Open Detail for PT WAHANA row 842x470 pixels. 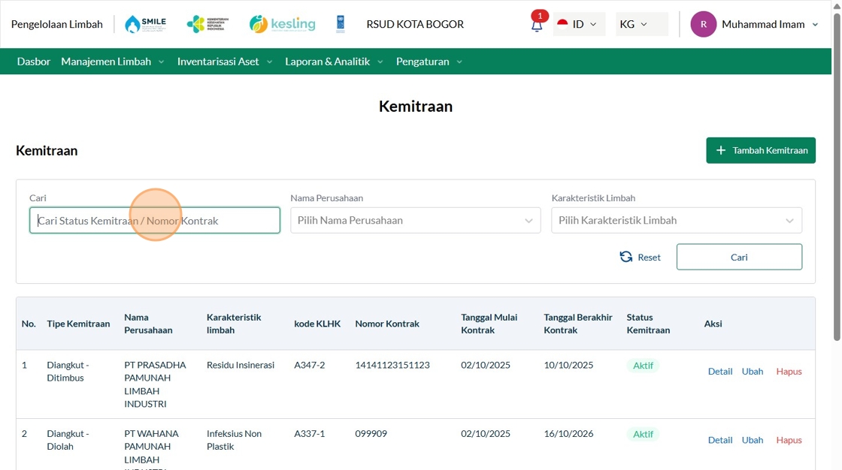coord(720,440)
